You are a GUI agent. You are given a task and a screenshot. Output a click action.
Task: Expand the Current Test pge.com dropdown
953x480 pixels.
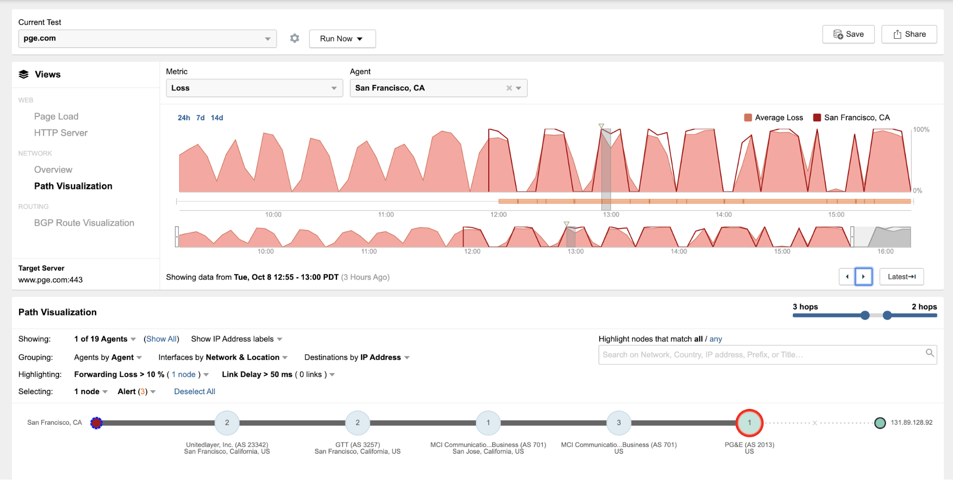(x=147, y=39)
